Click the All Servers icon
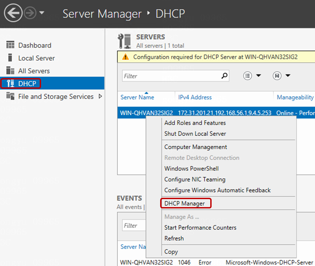This screenshot has width=315, height=266. pyautogui.click(x=10, y=70)
